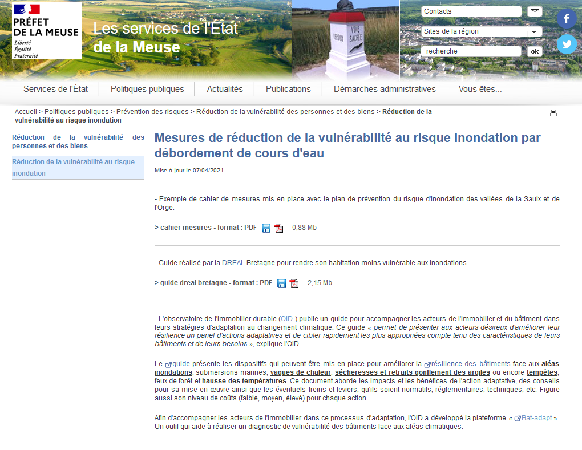582x450 pixels.
Task: Click the Voie Sacrée milestone banner photo
Action: click(x=346, y=40)
